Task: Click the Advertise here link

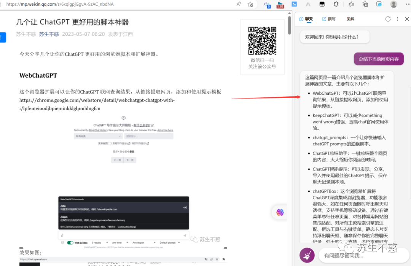Action: click(165, 130)
